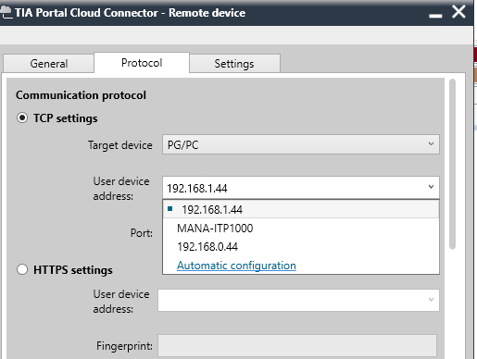Open the Protocol tab
Screen dimensions: 477x359
coord(142,63)
